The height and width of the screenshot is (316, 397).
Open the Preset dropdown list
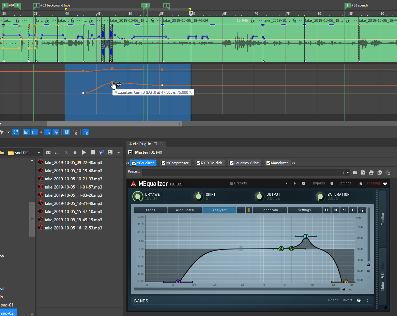pos(348,173)
